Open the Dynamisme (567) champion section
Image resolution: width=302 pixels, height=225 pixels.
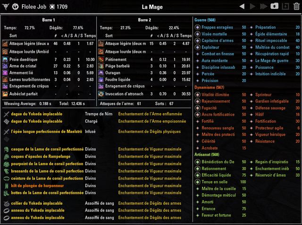(x=209, y=87)
